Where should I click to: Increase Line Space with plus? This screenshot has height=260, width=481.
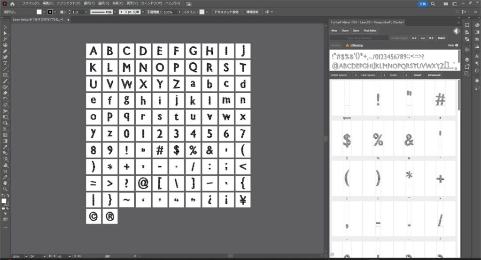384,75
